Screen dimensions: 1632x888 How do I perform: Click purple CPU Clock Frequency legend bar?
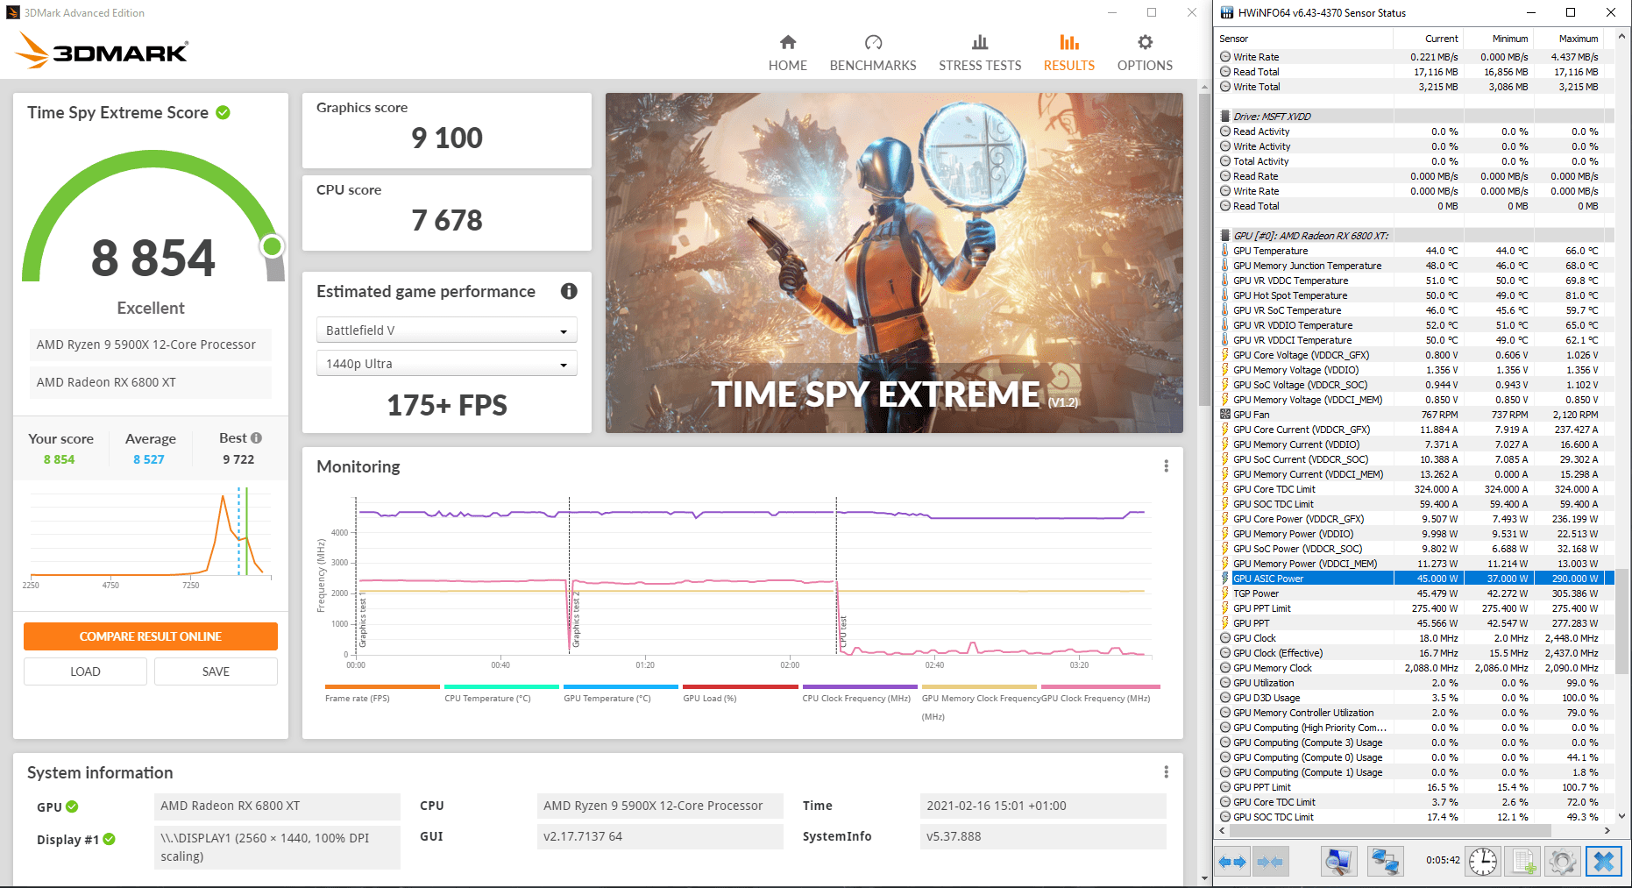click(x=860, y=686)
